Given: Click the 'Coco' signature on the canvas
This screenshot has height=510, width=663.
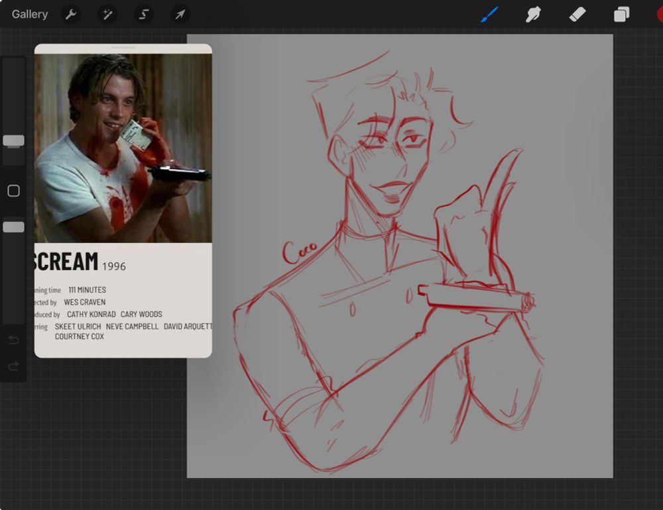Looking at the screenshot, I should (x=299, y=252).
